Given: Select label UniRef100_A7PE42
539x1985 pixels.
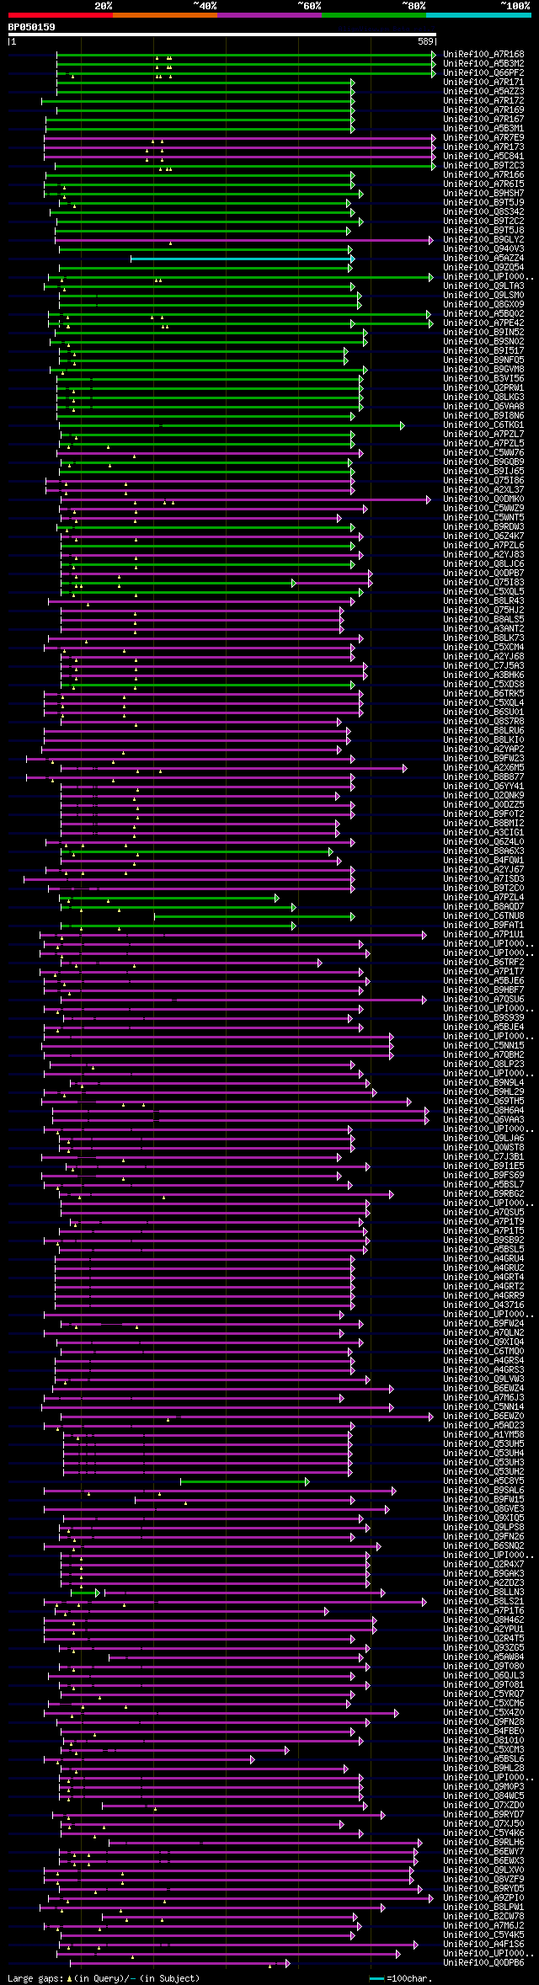Looking at the screenshot, I should [483, 323].
